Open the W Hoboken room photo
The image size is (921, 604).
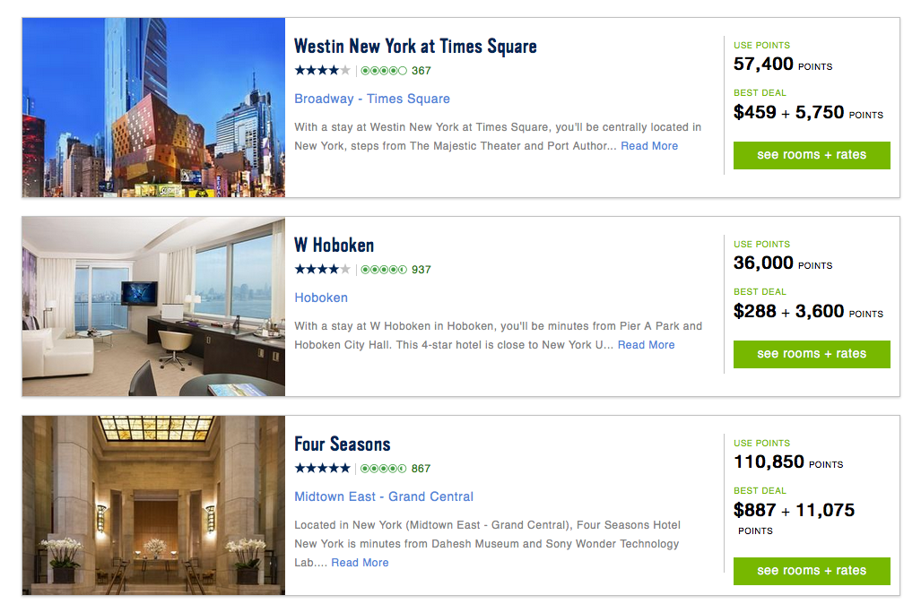tap(153, 306)
